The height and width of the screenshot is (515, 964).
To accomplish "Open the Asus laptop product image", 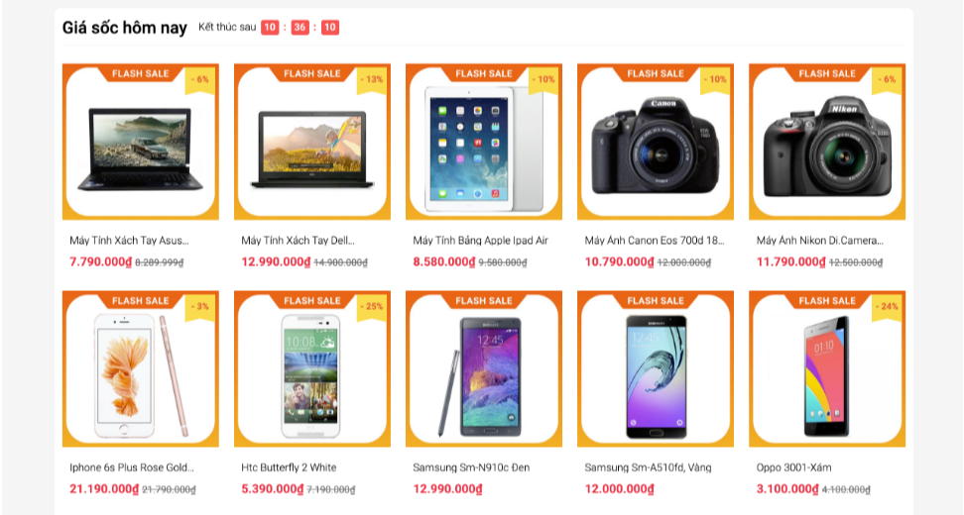I will point(140,142).
